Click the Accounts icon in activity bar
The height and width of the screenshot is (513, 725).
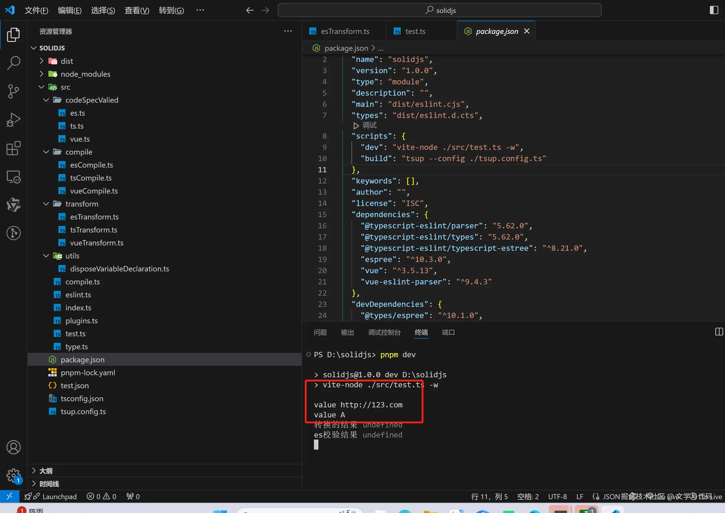point(13,447)
